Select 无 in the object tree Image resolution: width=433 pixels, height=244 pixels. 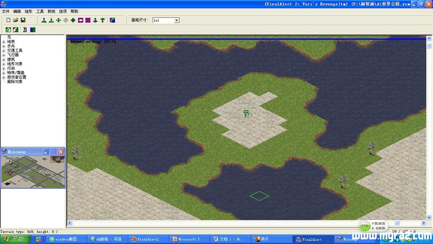pyautogui.click(x=9, y=37)
